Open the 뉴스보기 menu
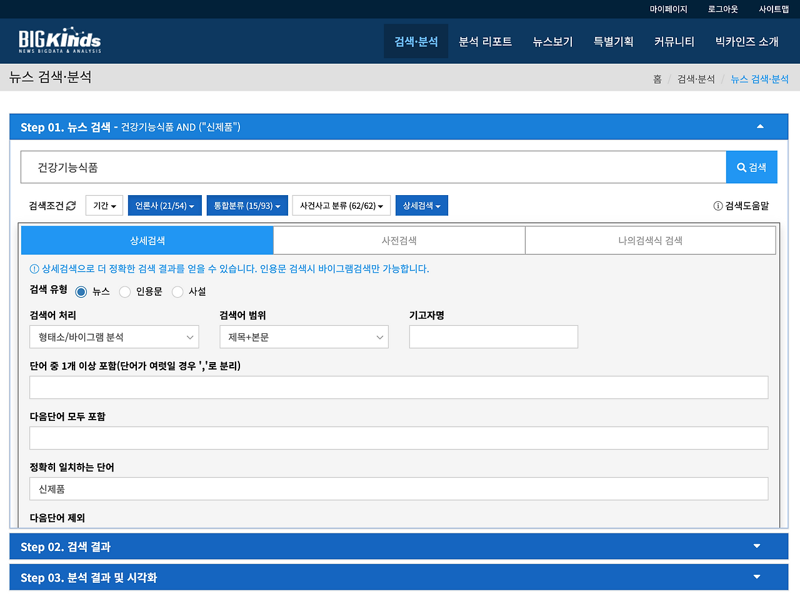This screenshot has height=601, width=800. pos(552,41)
